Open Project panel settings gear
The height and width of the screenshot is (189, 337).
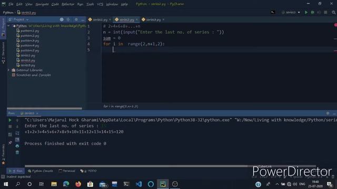point(76,19)
